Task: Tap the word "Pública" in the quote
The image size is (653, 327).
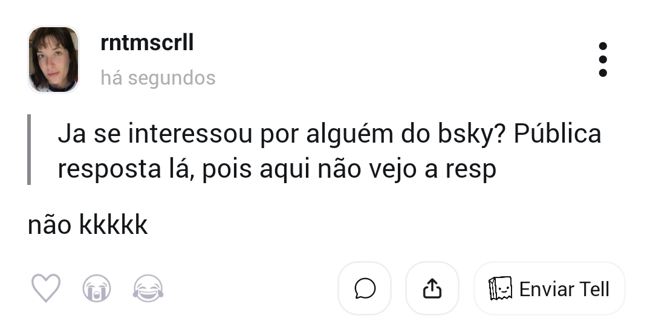Action: click(557, 134)
